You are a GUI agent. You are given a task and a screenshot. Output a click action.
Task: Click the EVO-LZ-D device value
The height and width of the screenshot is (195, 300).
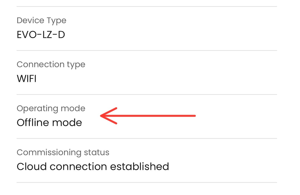click(41, 35)
